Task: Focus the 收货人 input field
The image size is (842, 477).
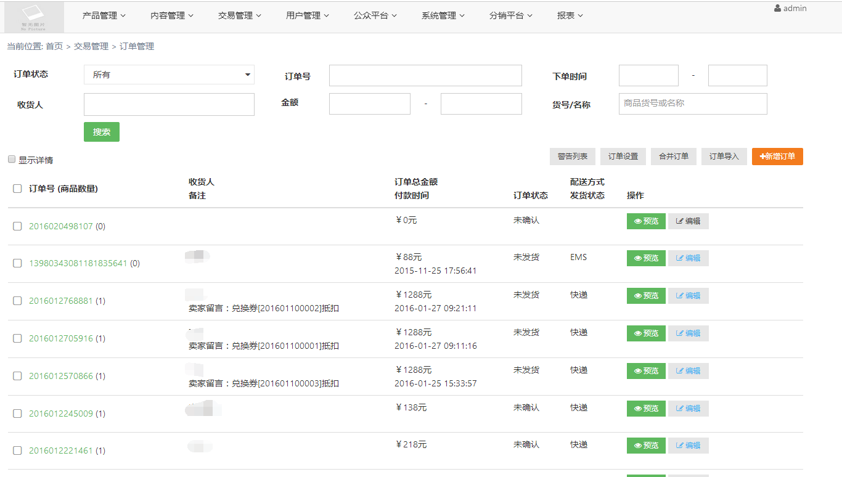Action: 169,104
